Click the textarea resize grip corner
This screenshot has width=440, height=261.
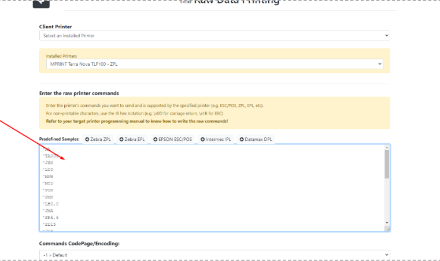pyautogui.click(x=387, y=229)
